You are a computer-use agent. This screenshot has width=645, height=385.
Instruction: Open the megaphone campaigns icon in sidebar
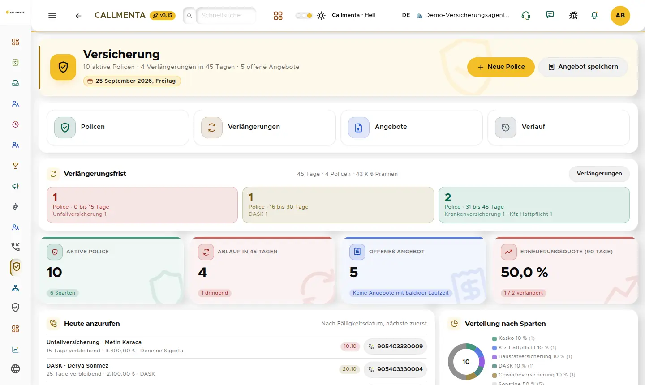(16, 186)
